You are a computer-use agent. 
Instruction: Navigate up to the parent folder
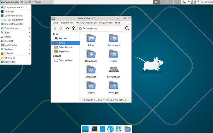67,28
